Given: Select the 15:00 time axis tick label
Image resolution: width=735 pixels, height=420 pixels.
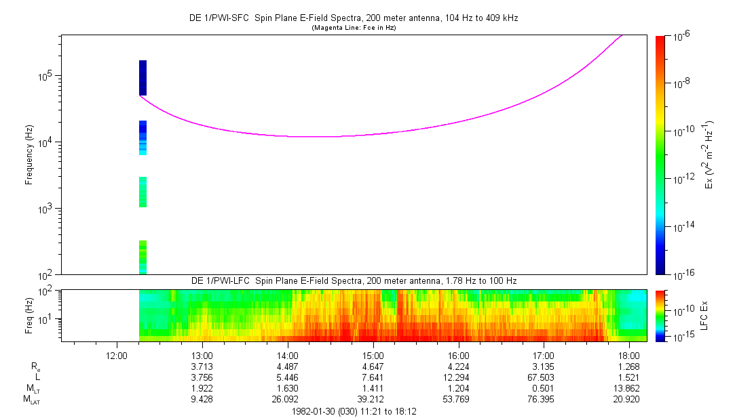Looking at the screenshot, I should 373,355.
